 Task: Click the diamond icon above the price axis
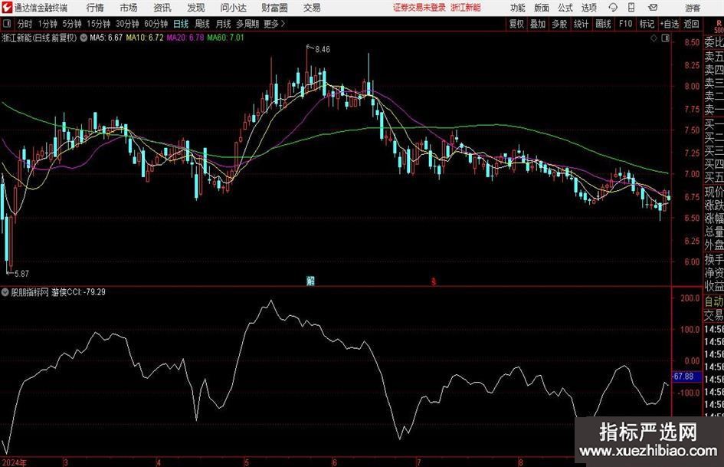[x=654, y=38]
